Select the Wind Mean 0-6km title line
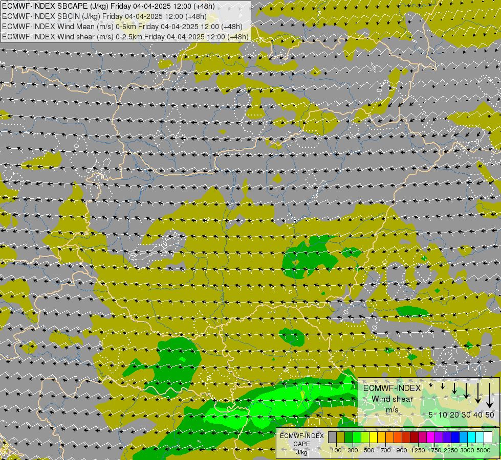The height and width of the screenshot is (460, 501). 122,27
